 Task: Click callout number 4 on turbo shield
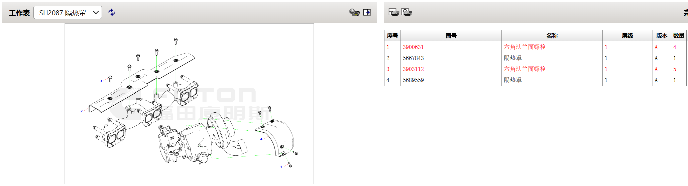tap(261, 139)
